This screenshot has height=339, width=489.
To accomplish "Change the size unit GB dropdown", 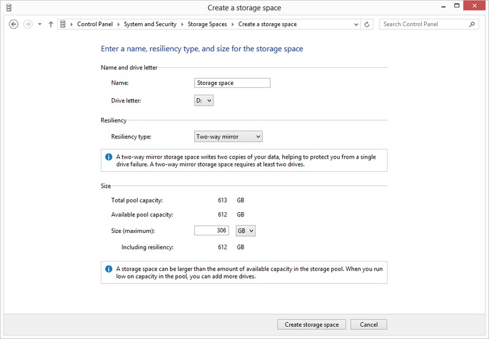I will click(x=245, y=230).
